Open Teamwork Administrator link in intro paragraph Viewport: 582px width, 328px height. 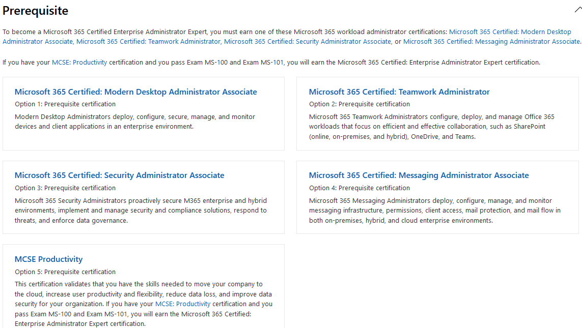coord(149,42)
